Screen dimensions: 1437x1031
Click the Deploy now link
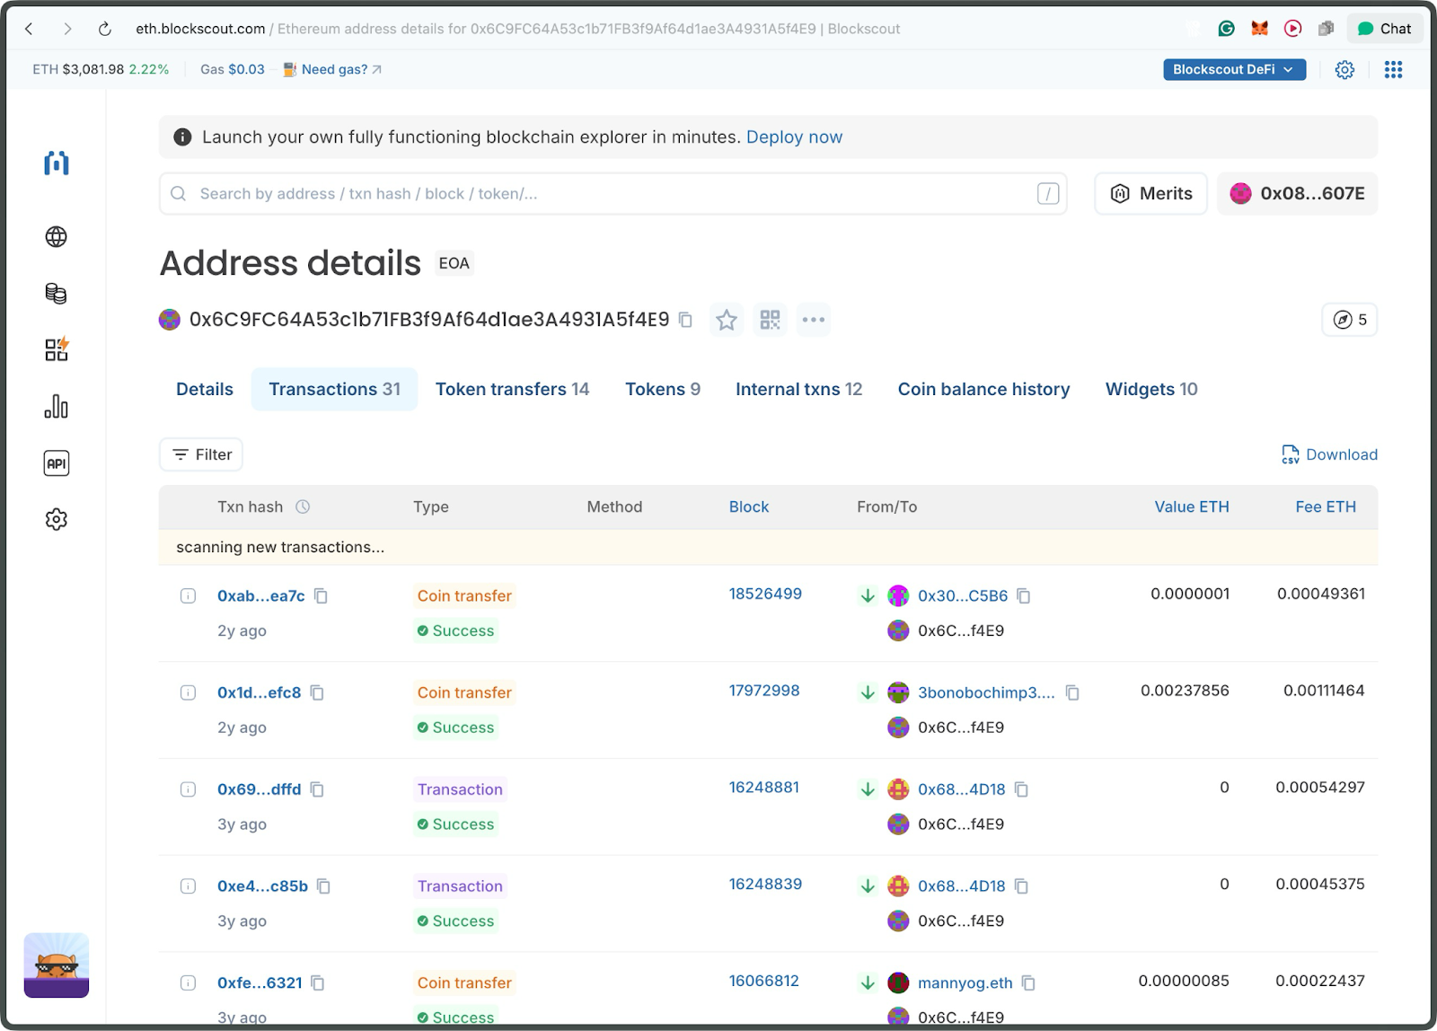[794, 137]
